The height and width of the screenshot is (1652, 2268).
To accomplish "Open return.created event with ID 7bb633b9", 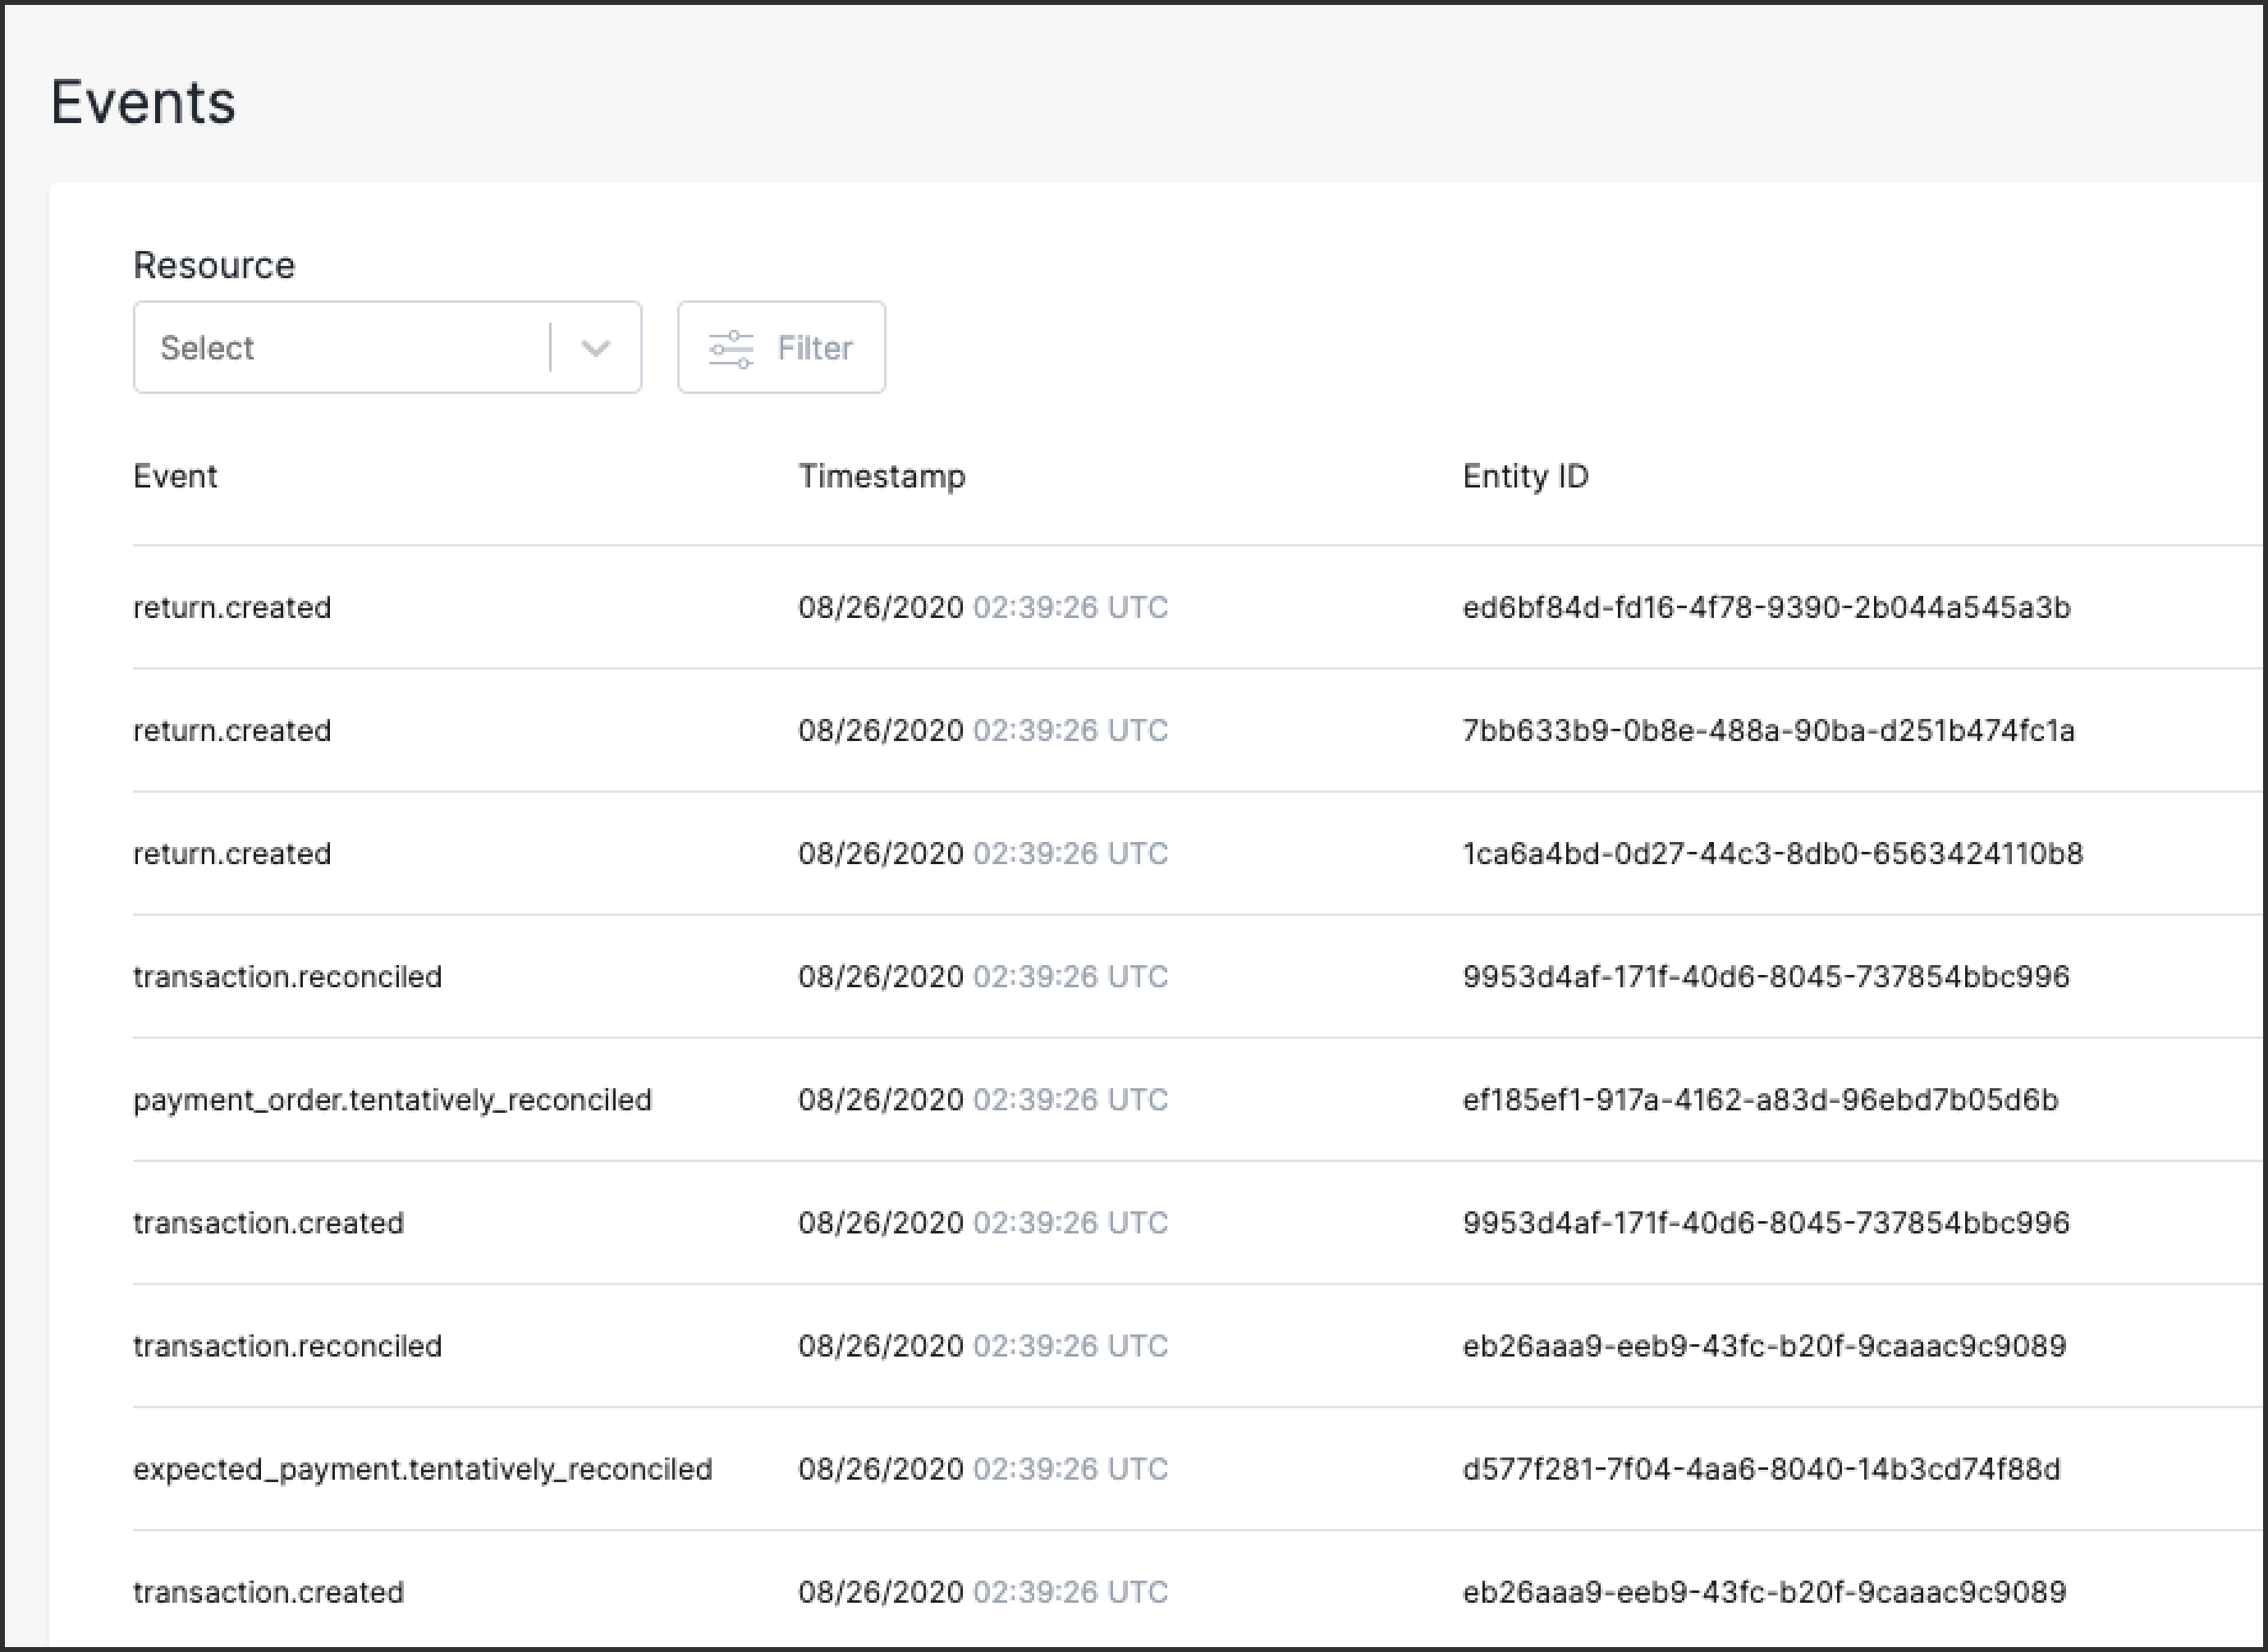I will 232,731.
